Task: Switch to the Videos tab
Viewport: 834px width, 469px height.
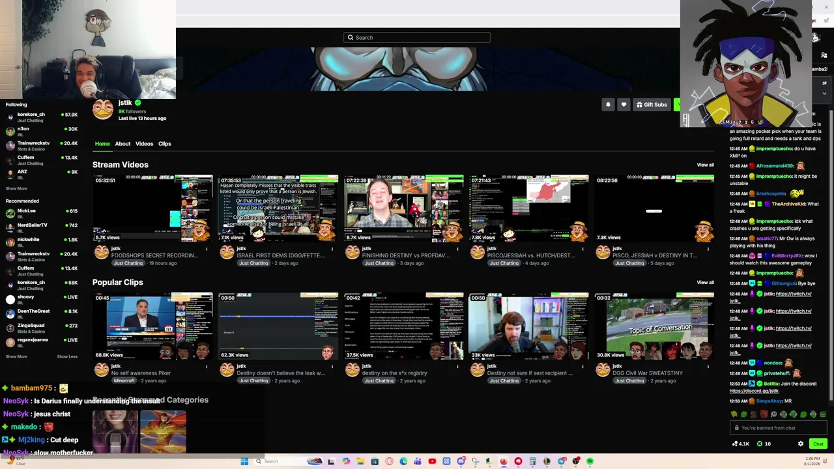Action: tap(144, 144)
